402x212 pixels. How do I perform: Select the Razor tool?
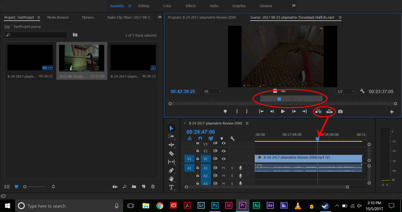tap(171, 153)
